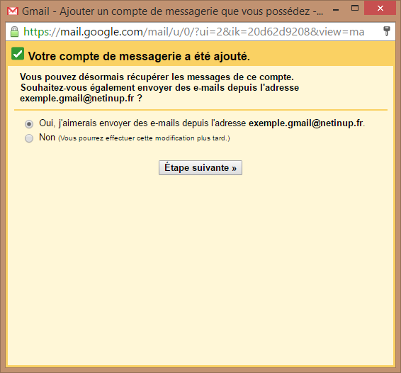Viewport: 401px width, 373px height.
Task: Open the saved password key icon
Action: pyautogui.click(x=387, y=31)
